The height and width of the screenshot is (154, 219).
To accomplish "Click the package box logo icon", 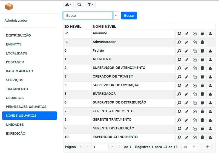I will pyautogui.click(x=9, y=7).
